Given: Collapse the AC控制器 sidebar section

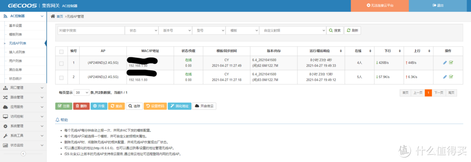Looking at the screenshot, I should pos(42,16).
